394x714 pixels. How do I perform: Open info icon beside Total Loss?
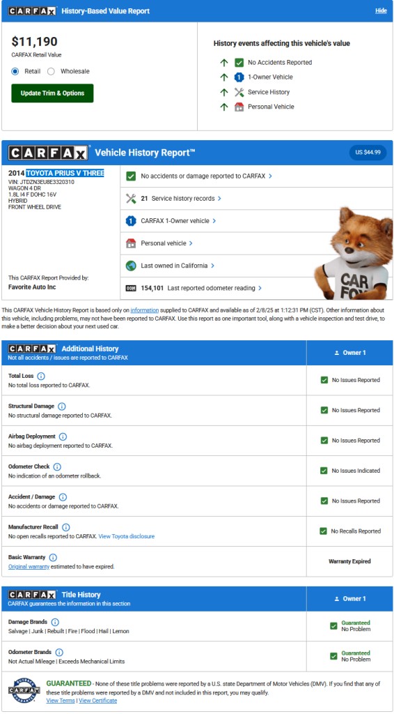pyautogui.click(x=41, y=376)
